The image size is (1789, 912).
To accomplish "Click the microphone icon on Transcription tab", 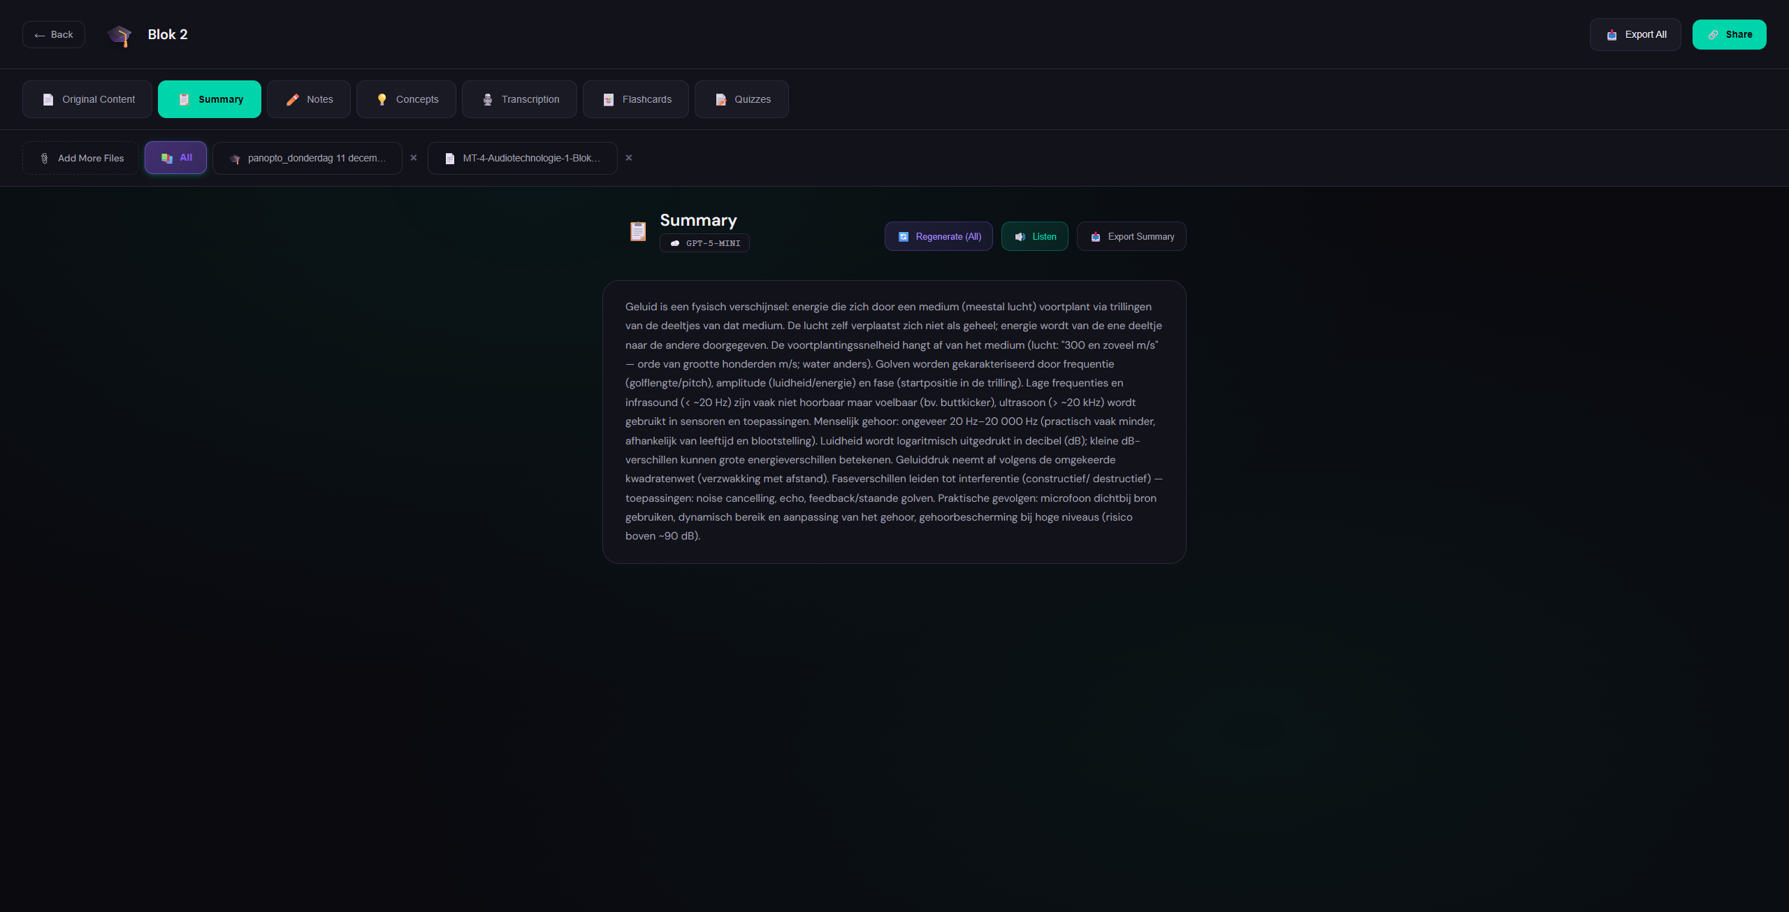I will click(x=487, y=100).
